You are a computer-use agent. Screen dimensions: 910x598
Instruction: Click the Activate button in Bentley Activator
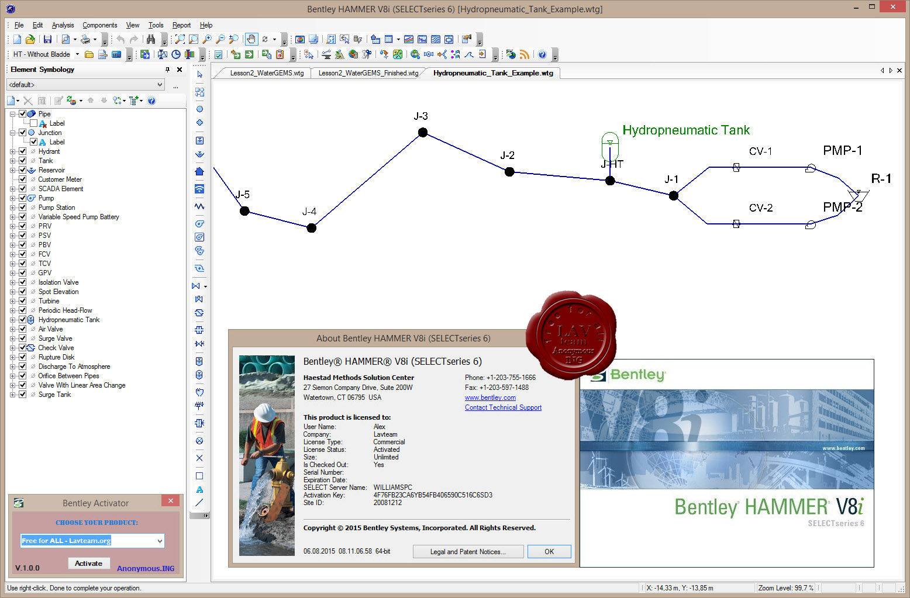click(89, 564)
